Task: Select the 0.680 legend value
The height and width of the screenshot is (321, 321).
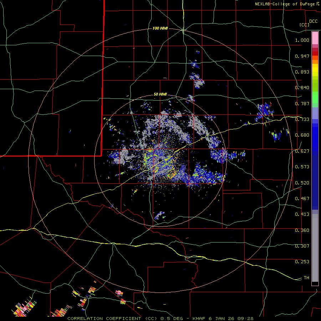Action: click(302, 135)
